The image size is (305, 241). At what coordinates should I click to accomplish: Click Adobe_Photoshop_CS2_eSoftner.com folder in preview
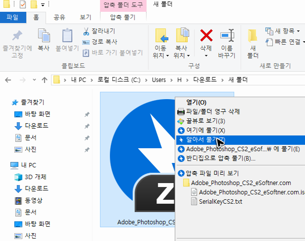pyautogui.click(x=237, y=183)
